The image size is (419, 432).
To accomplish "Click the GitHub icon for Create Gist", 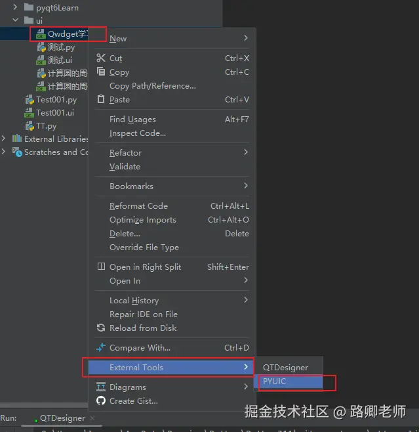I will coord(101,400).
